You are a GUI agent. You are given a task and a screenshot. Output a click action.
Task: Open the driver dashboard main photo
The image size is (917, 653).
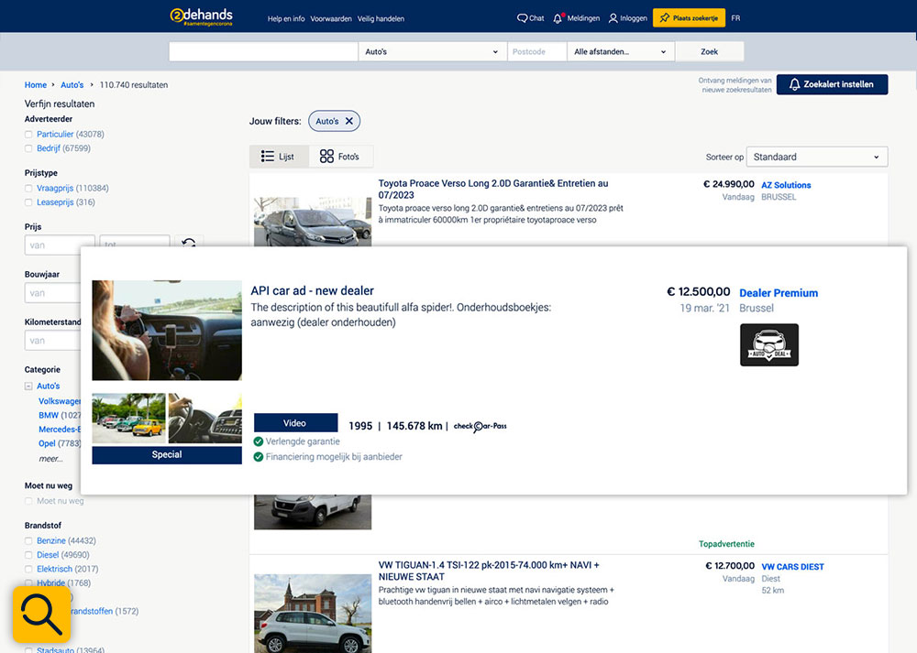(167, 330)
